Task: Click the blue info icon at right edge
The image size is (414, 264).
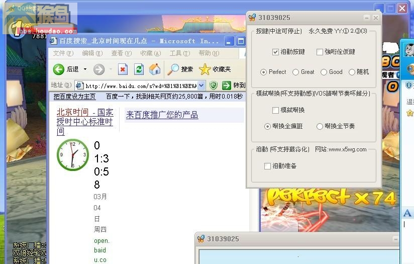Action: [408, 85]
